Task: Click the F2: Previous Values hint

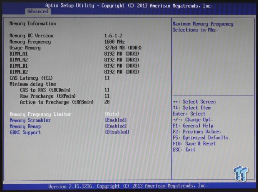Action: tap(197, 132)
